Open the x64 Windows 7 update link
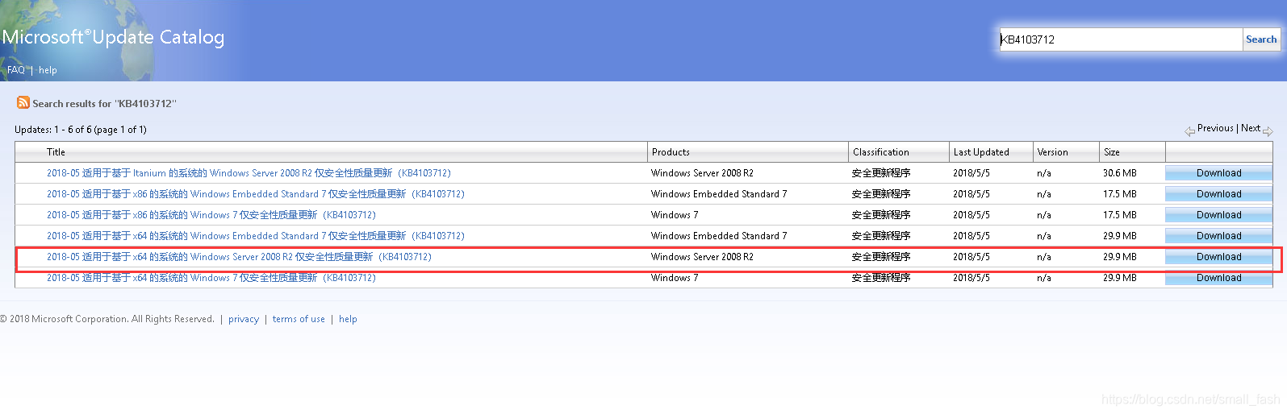This screenshot has width=1287, height=414. coord(211,278)
